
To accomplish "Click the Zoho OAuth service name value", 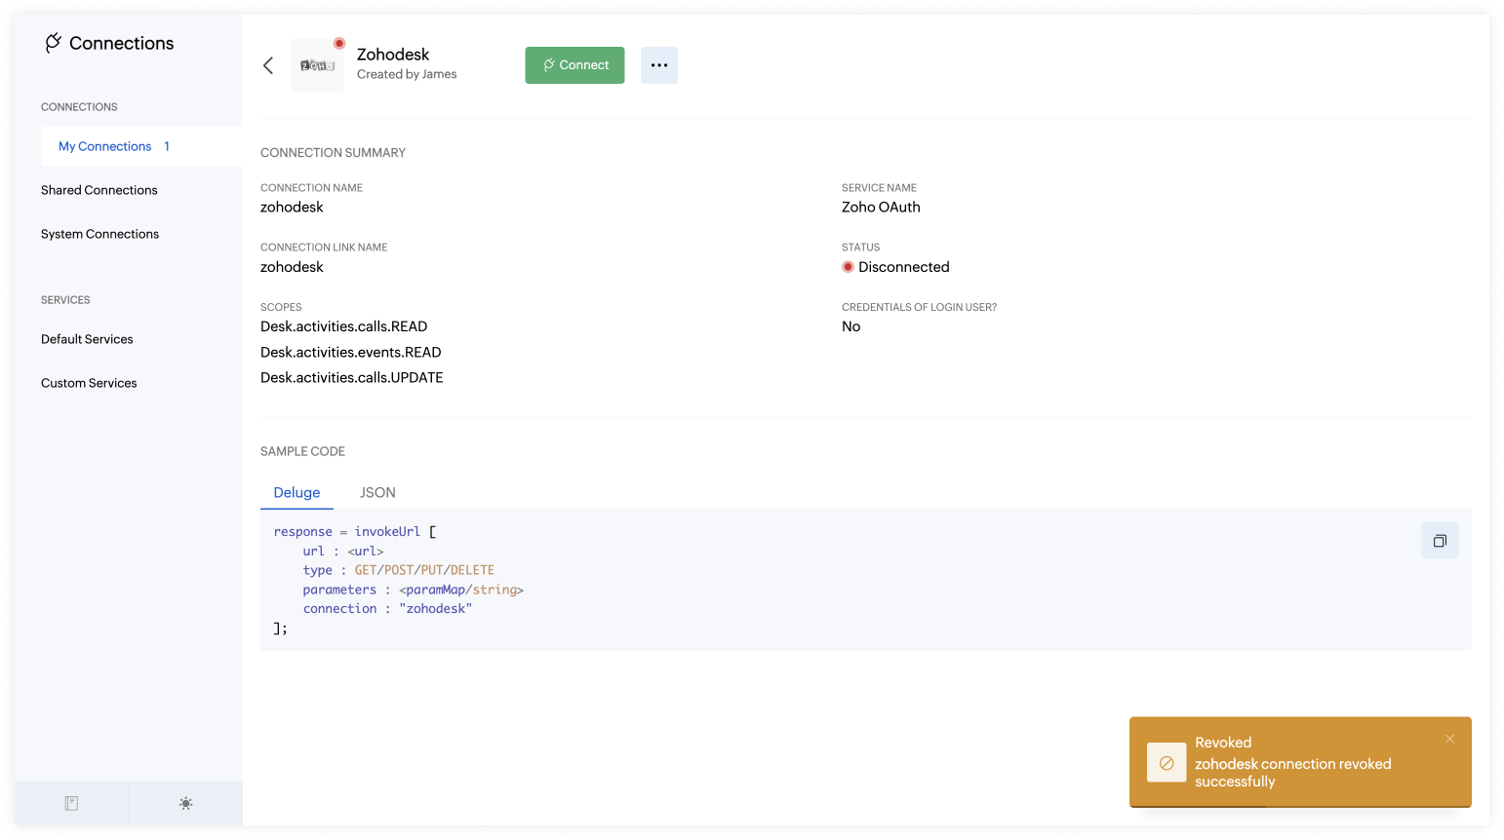I will coord(881,207).
